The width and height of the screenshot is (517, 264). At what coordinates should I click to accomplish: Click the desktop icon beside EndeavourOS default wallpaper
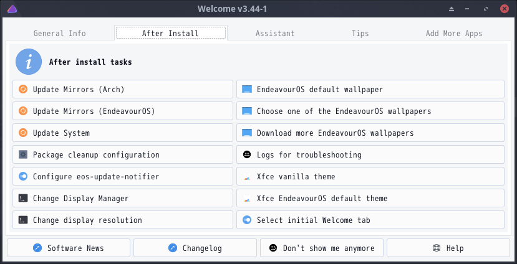point(246,89)
